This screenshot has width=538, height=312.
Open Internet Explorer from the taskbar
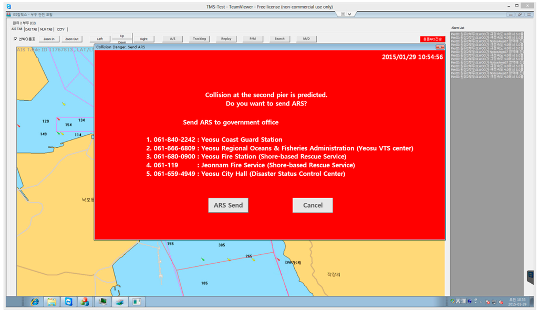[x=35, y=302]
